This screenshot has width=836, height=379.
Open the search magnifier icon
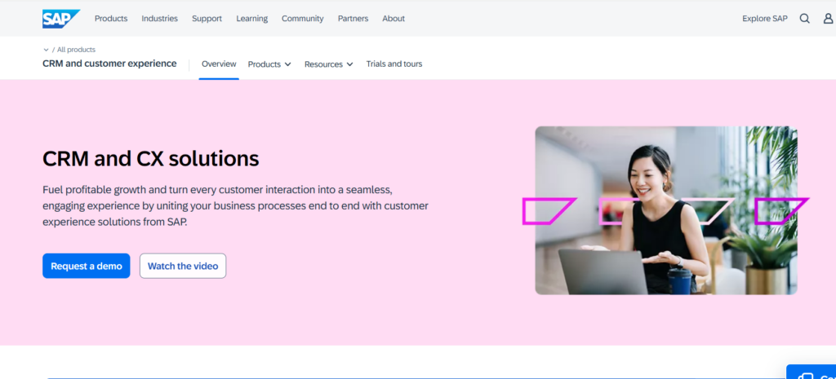804,19
